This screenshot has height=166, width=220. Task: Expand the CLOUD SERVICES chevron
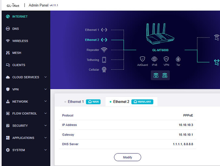pos(45,77)
